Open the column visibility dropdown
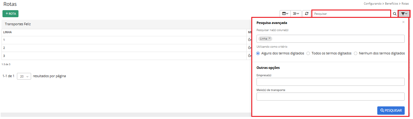The image size is (413, 119). (285, 14)
